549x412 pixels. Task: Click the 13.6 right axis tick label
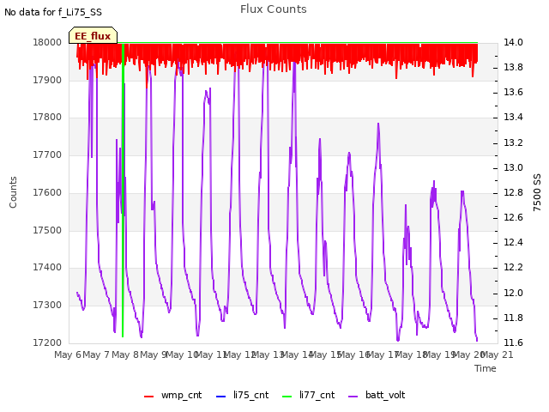(x=513, y=93)
